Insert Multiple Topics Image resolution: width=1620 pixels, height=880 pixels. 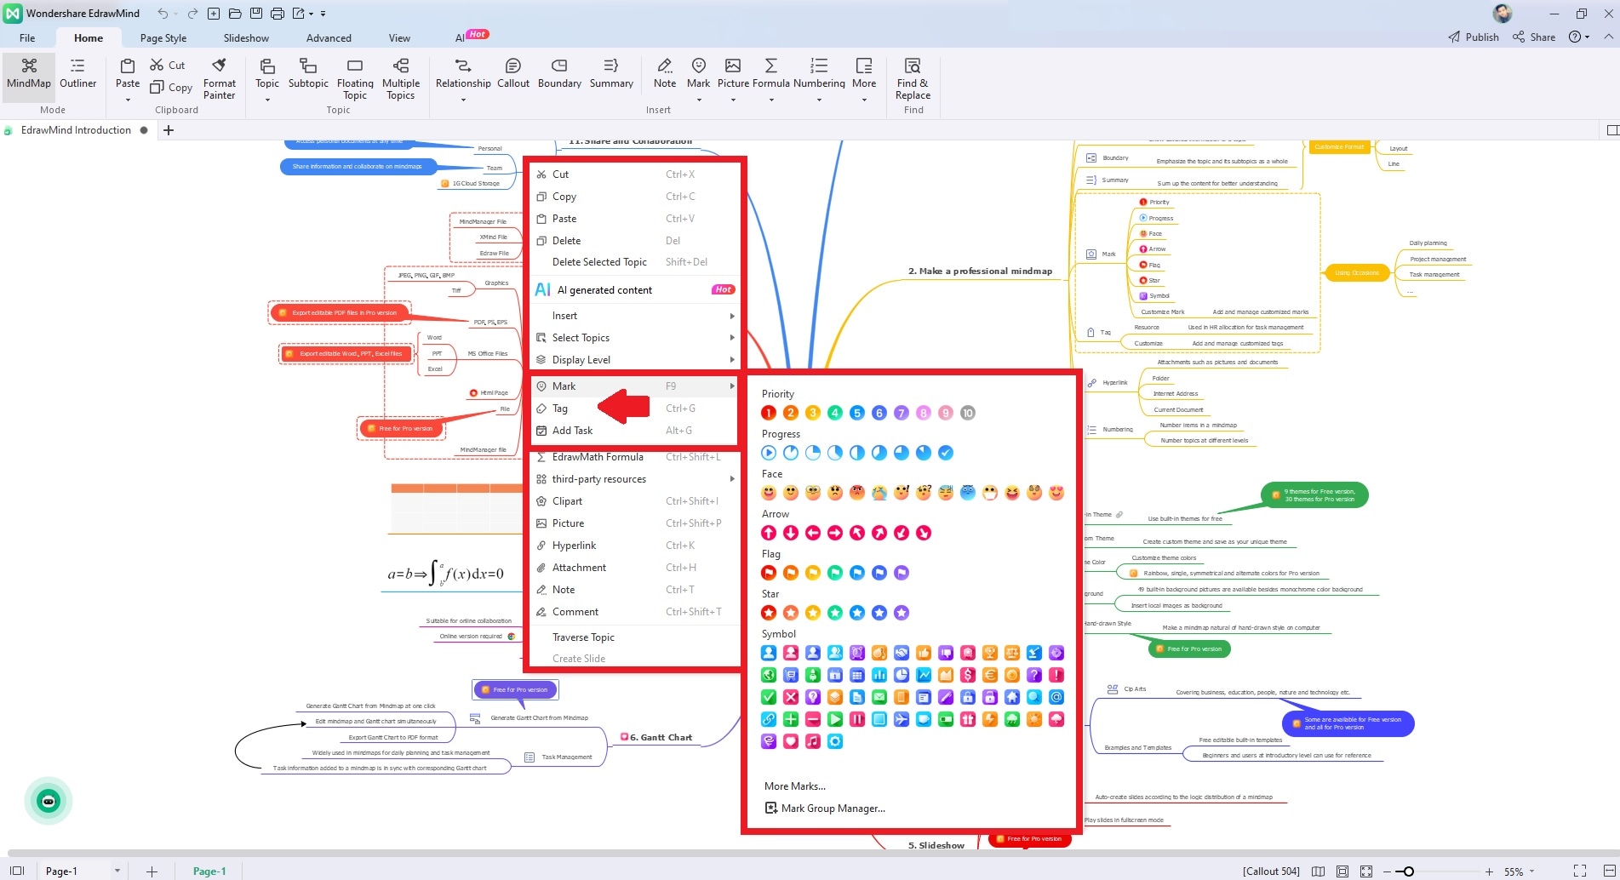click(x=401, y=78)
